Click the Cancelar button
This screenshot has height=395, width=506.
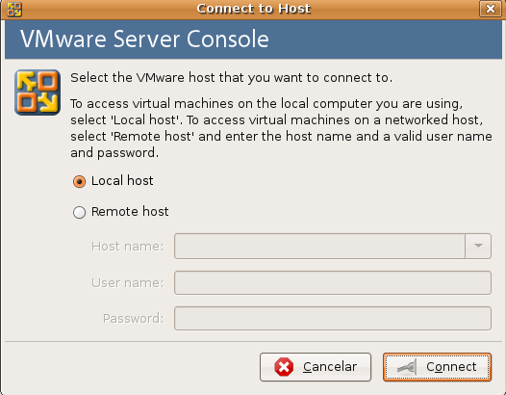pyautogui.click(x=316, y=367)
